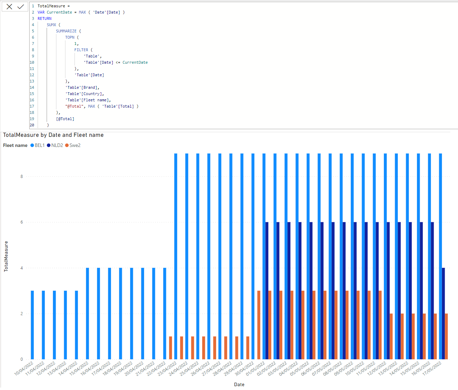This screenshot has height=390, width=458.
Task: Click '<= CurrentDate' in the filter condition
Action: (x=132, y=62)
